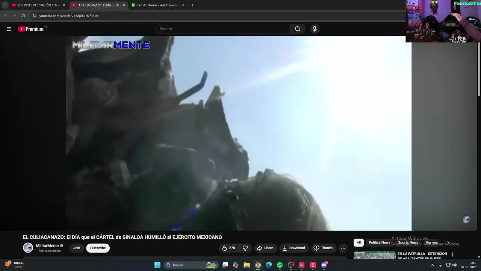Launch Copilot from the taskbar

tap(236, 265)
